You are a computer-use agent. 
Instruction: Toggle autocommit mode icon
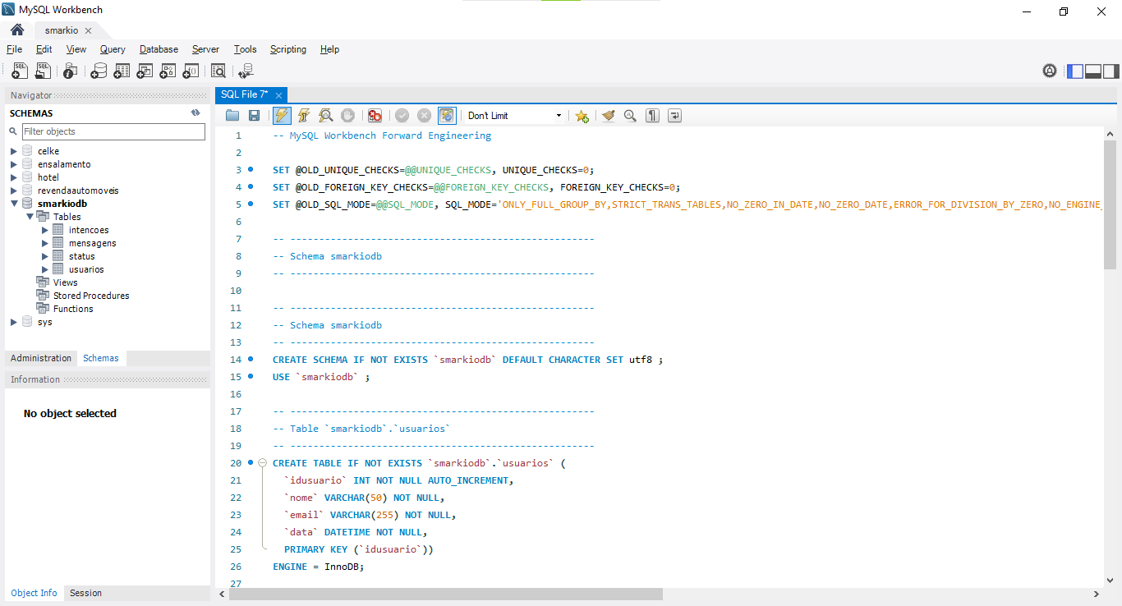pyautogui.click(x=446, y=116)
